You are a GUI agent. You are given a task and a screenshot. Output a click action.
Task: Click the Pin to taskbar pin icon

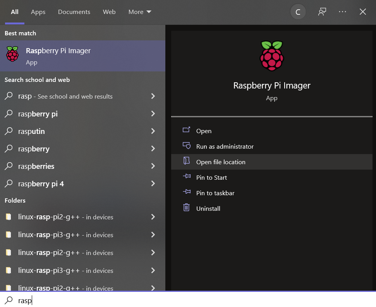tap(187, 192)
